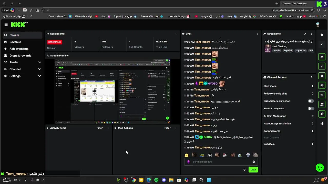Click the stream preview video thumbnail
Screen dimensions: 328x184
click(113, 91)
